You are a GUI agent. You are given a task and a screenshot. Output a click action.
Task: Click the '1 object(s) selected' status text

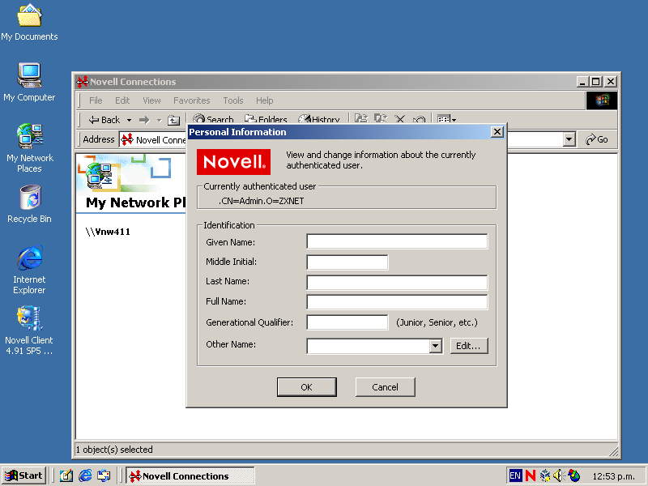pyautogui.click(x=114, y=450)
